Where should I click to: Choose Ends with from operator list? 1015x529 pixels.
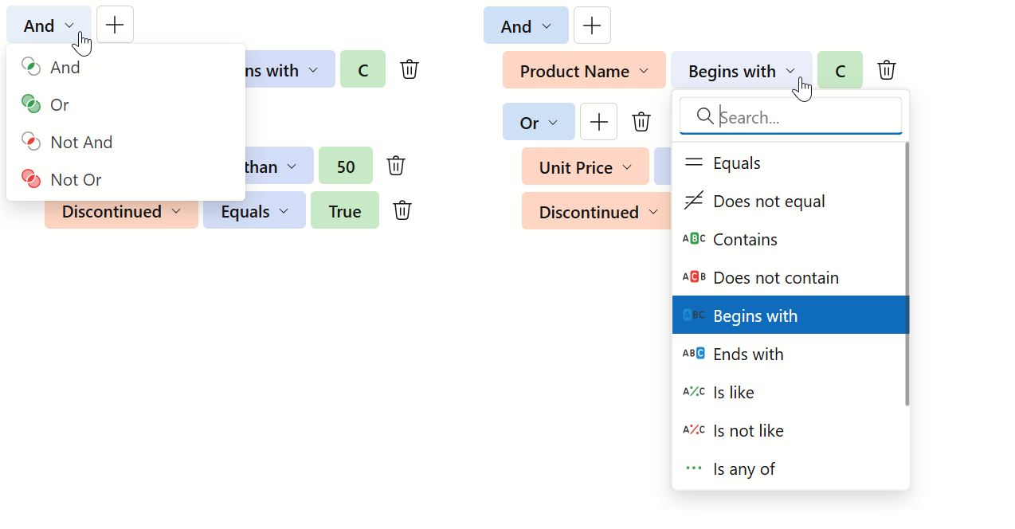click(x=748, y=353)
